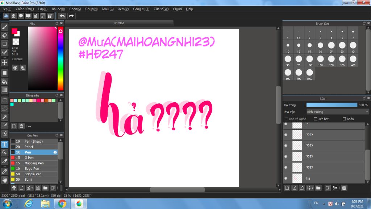Toggle the Xén bớt checkbox

click(316, 119)
